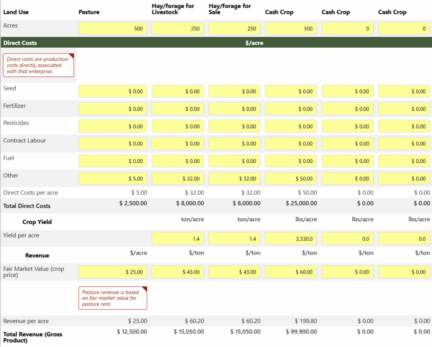432x347 pixels.
Task: Select the Pasture Acres field showing 500
Action: [113, 29]
